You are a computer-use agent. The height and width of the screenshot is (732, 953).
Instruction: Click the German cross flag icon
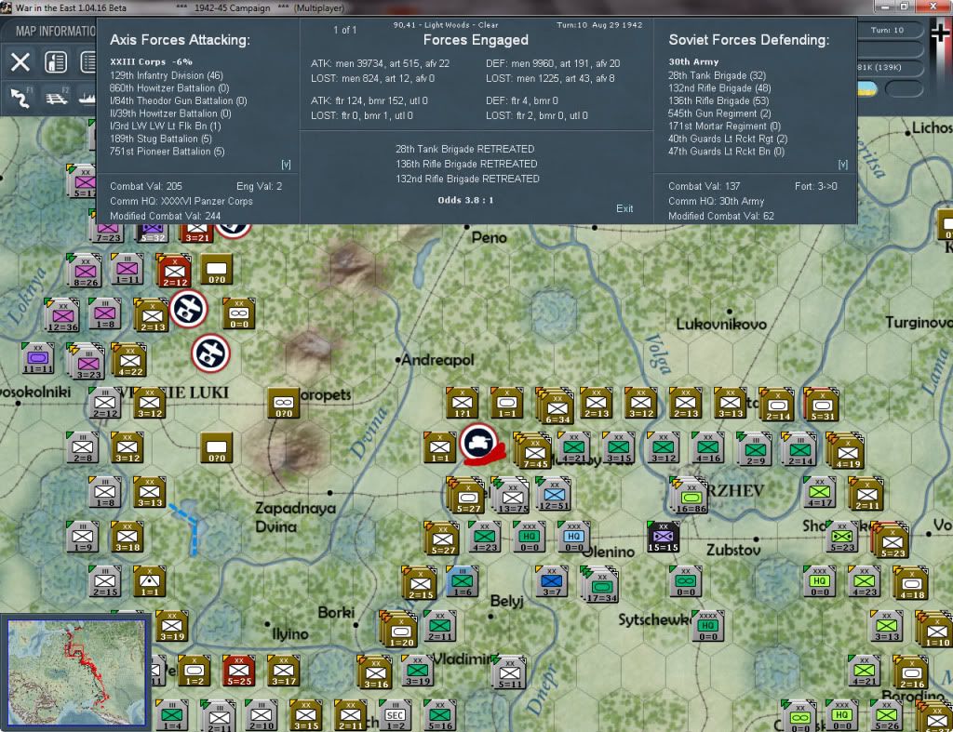point(940,34)
